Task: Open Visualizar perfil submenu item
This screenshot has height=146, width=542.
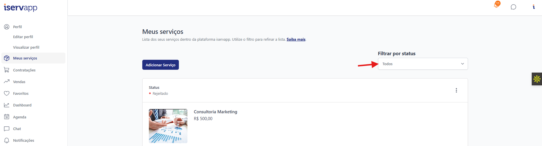Action: point(26,47)
